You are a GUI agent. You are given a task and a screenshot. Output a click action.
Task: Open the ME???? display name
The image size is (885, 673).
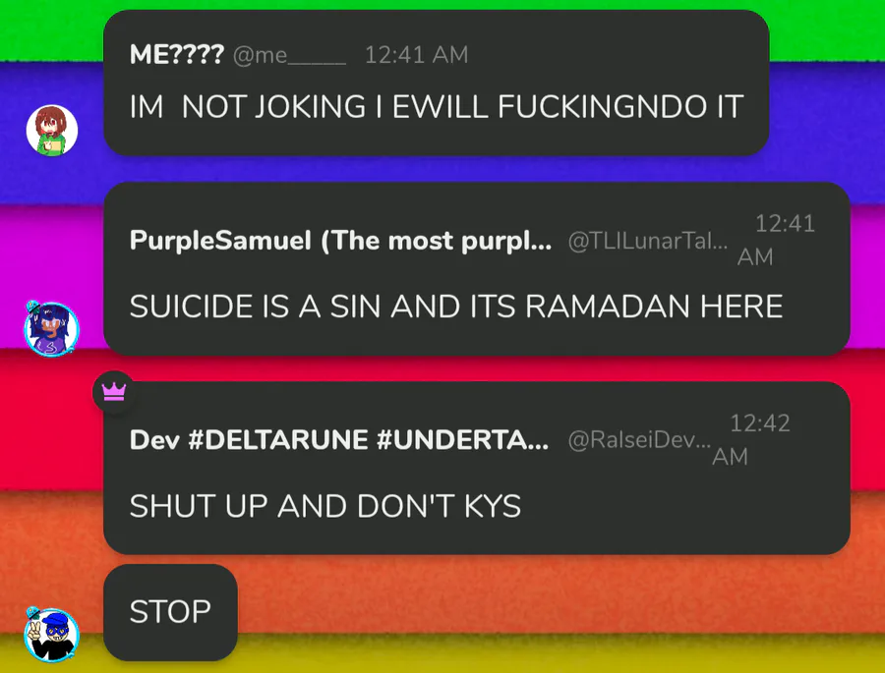[177, 55]
